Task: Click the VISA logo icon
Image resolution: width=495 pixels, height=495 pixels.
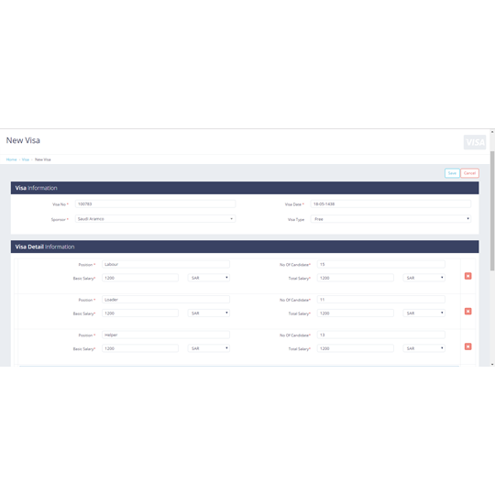Action: point(475,142)
